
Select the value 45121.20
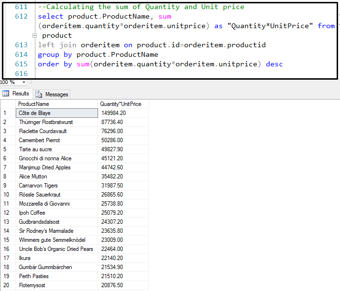pyautogui.click(x=123, y=158)
